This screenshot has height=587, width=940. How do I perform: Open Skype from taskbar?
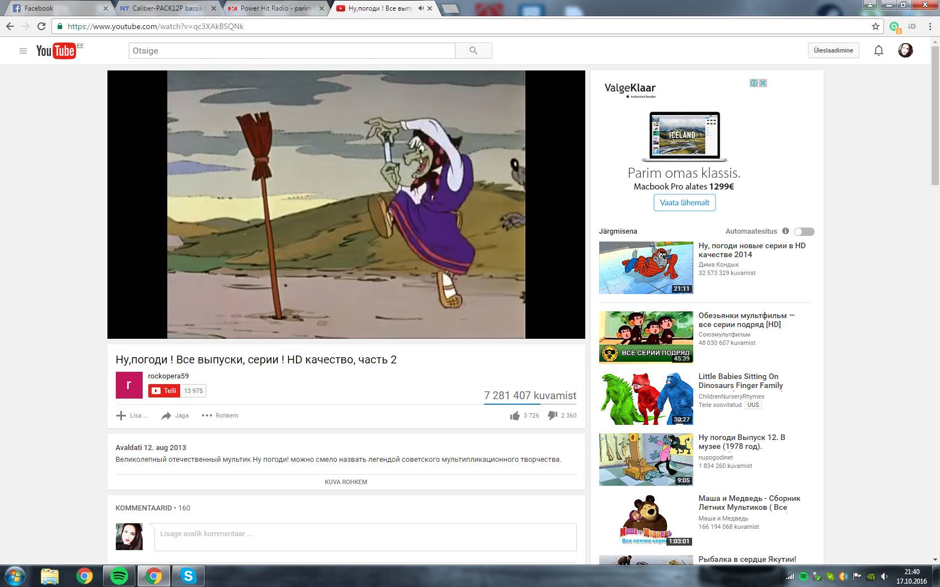click(x=189, y=576)
